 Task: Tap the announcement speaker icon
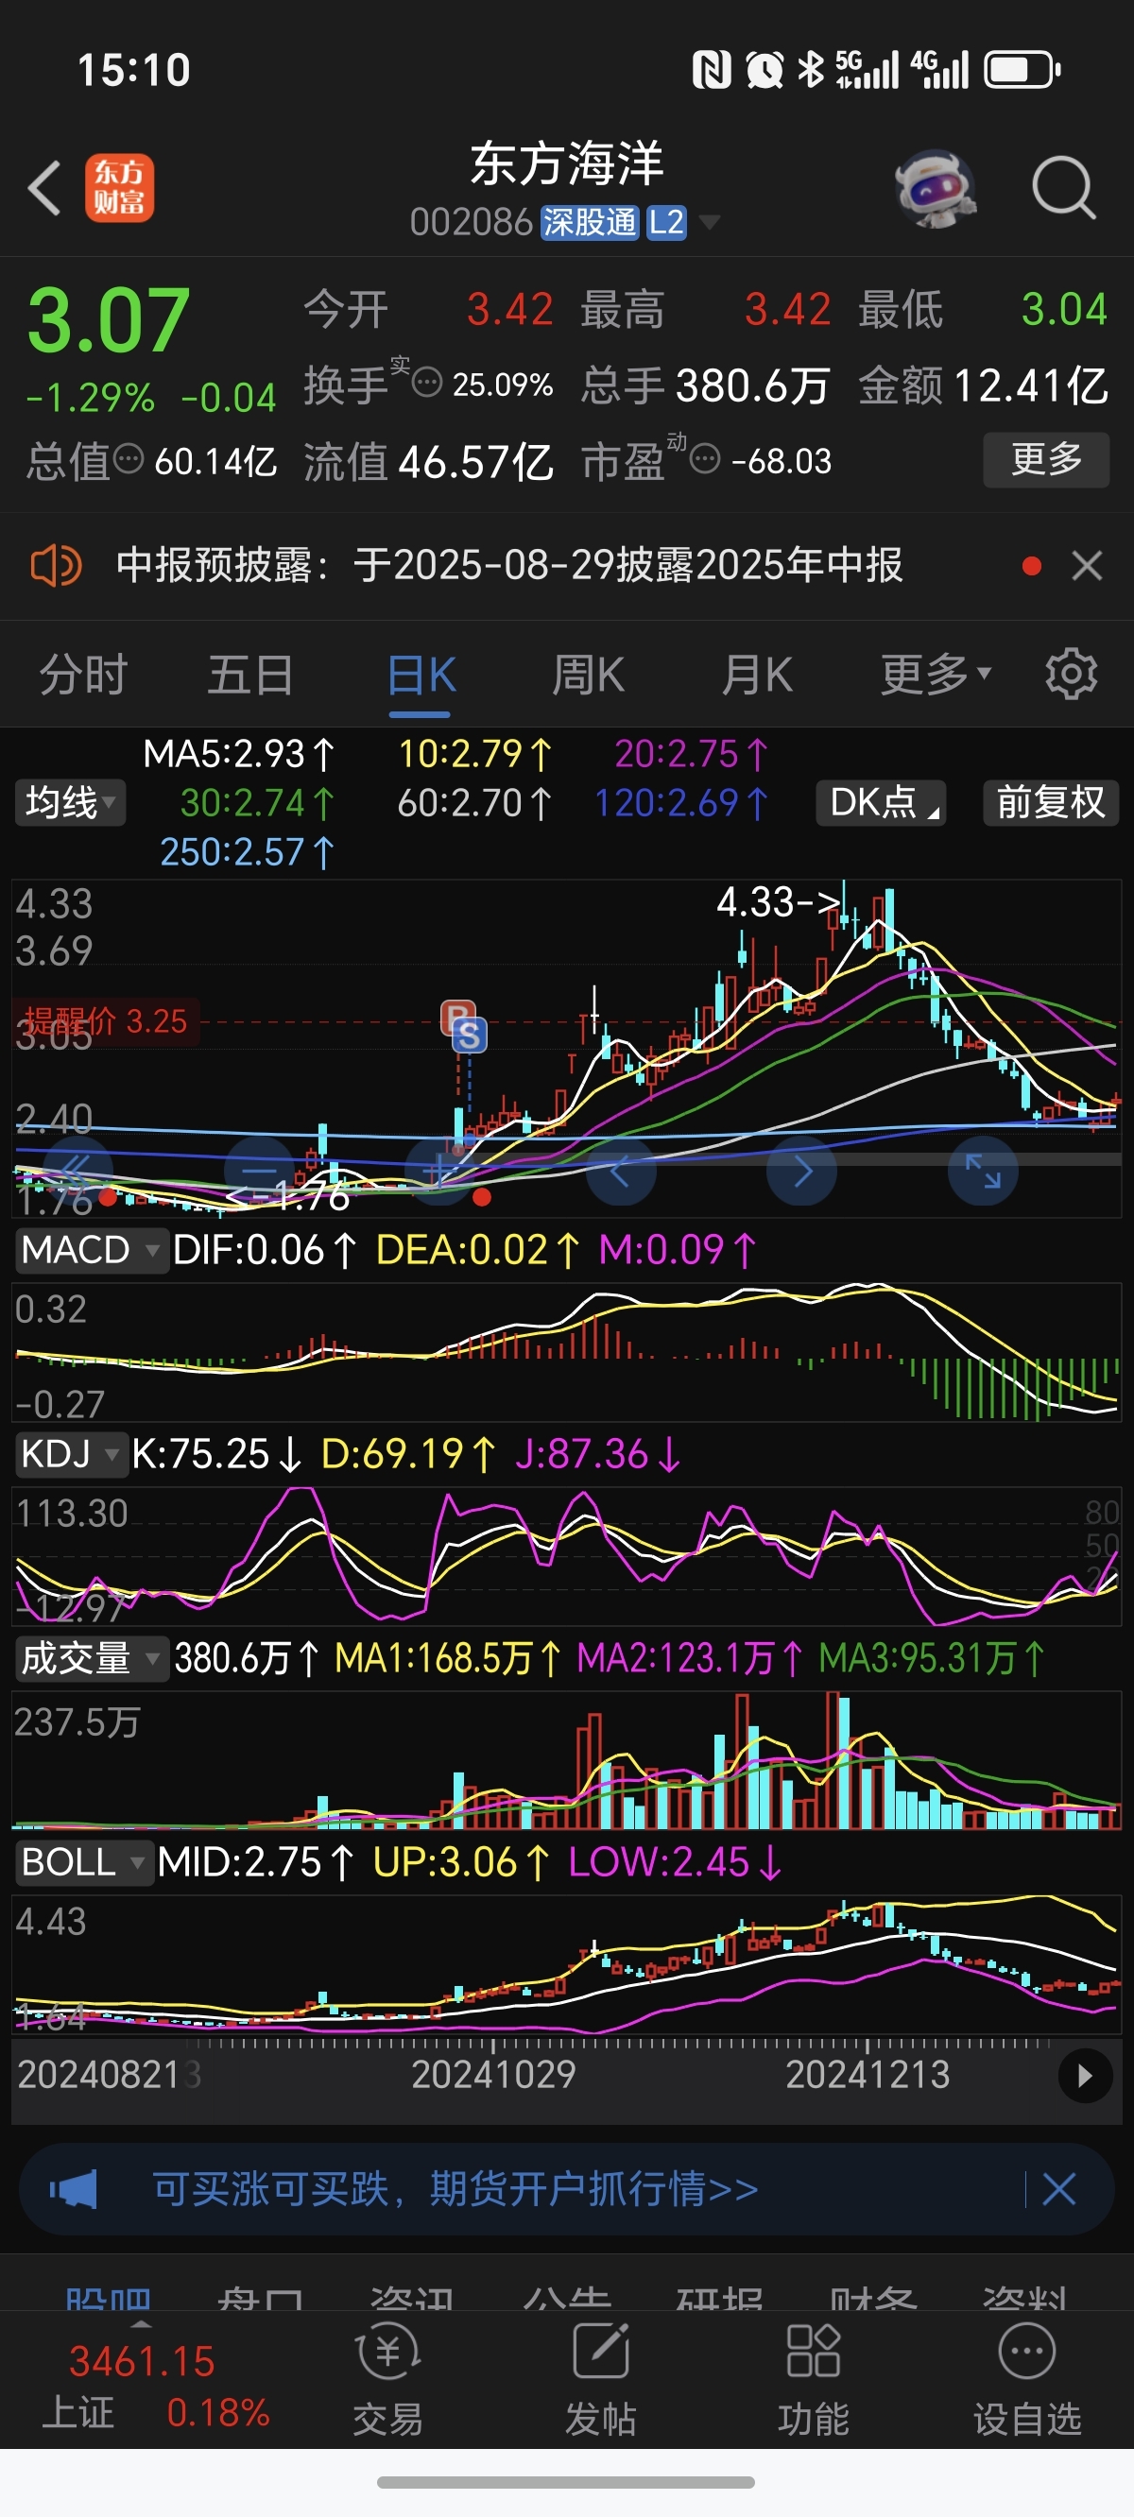(56, 565)
